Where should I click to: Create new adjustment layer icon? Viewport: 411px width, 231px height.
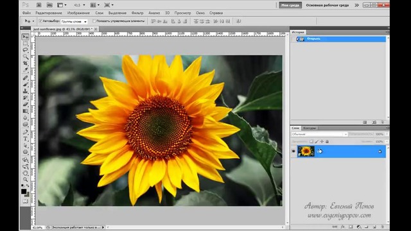(x=359, y=227)
